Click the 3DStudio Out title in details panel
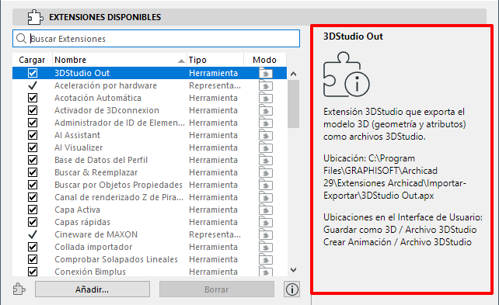The height and width of the screenshot is (305, 499). point(353,36)
